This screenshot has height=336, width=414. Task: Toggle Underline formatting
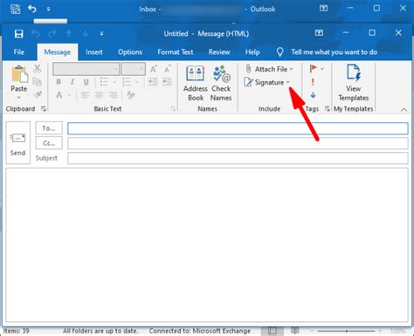[x=86, y=82]
